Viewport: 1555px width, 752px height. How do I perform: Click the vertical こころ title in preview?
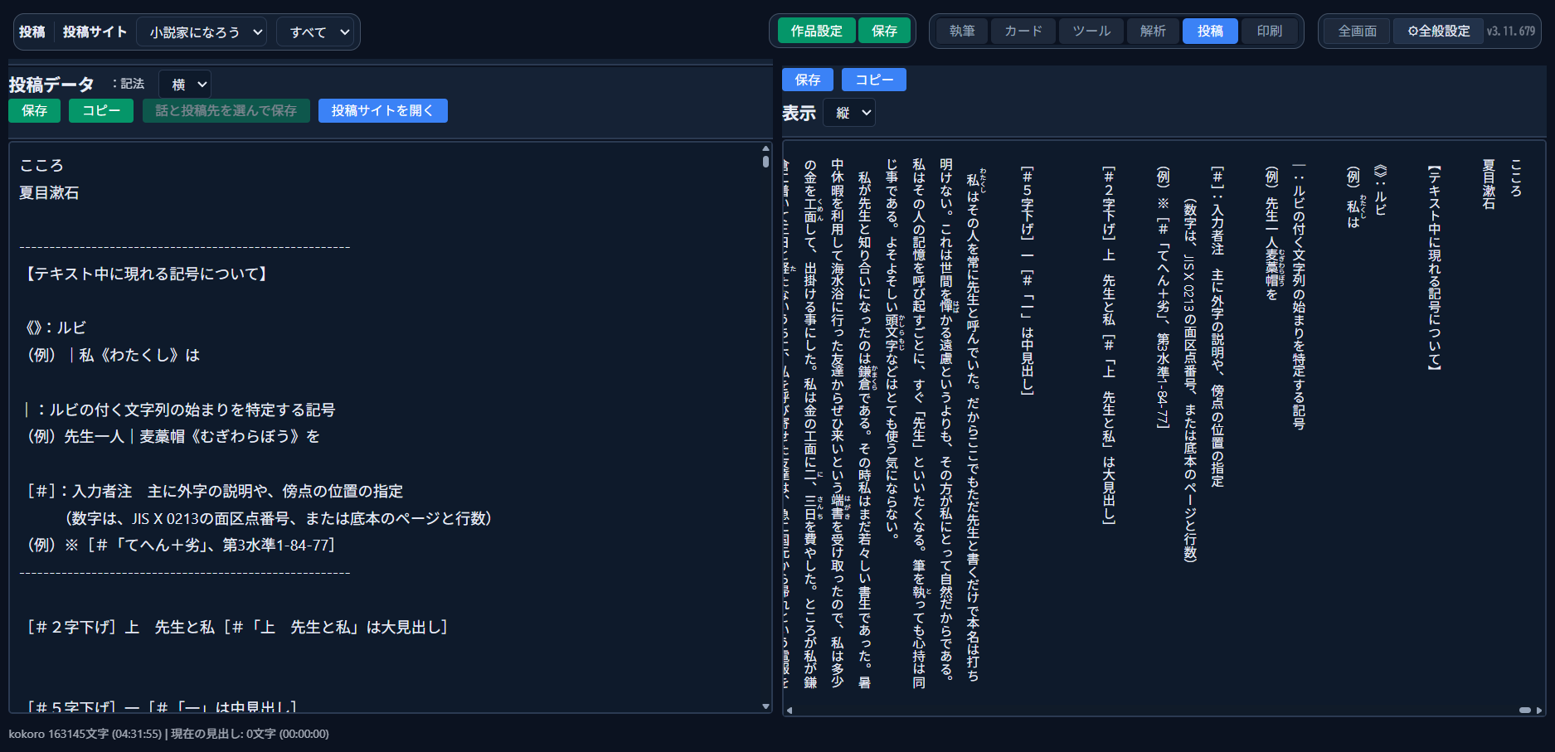pos(1516,177)
